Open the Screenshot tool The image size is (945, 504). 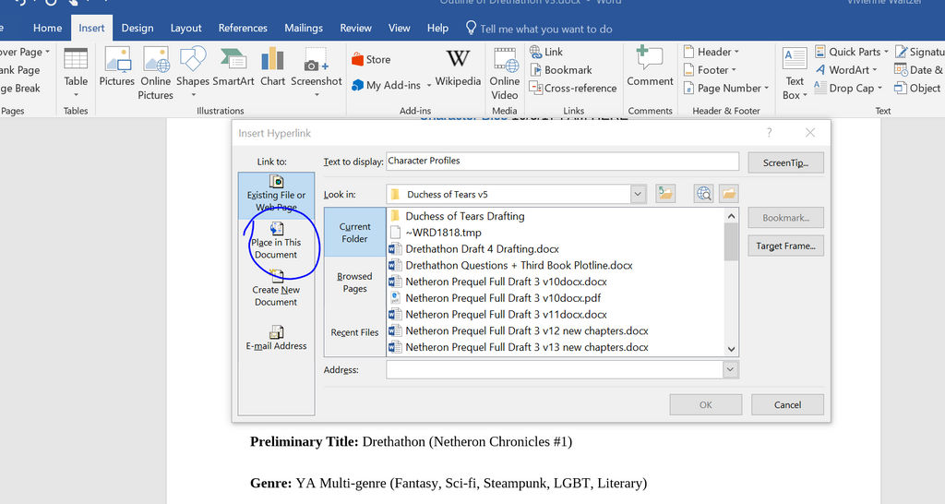pyautogui.click(x=317, y=72)
